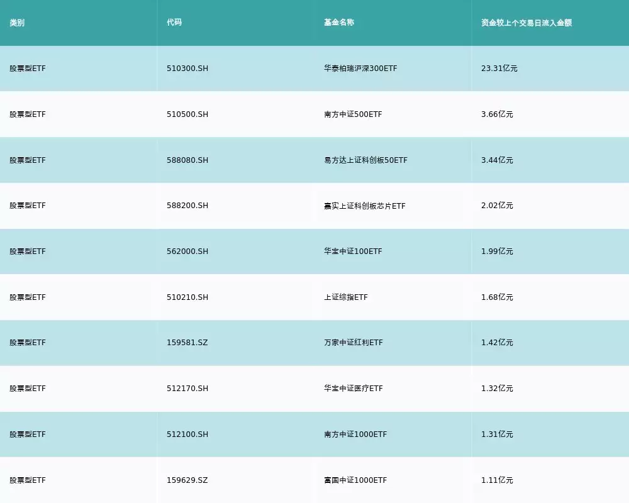Viewport: 629px width, 503px height.
Task: Click inflow amount 1.99亿元
Action: pos(497,251)
